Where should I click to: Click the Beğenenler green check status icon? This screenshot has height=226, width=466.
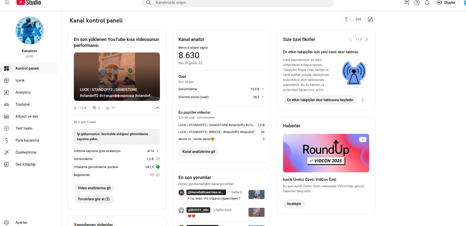158,175
